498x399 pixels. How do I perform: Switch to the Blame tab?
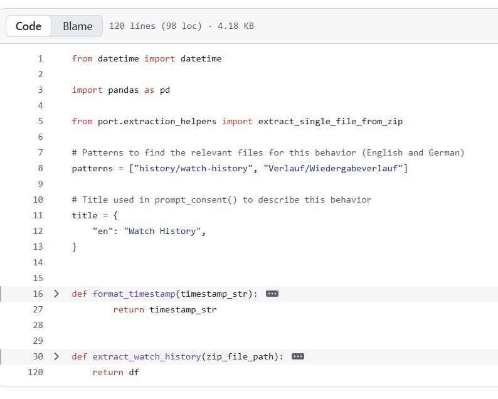coord(78,26)
